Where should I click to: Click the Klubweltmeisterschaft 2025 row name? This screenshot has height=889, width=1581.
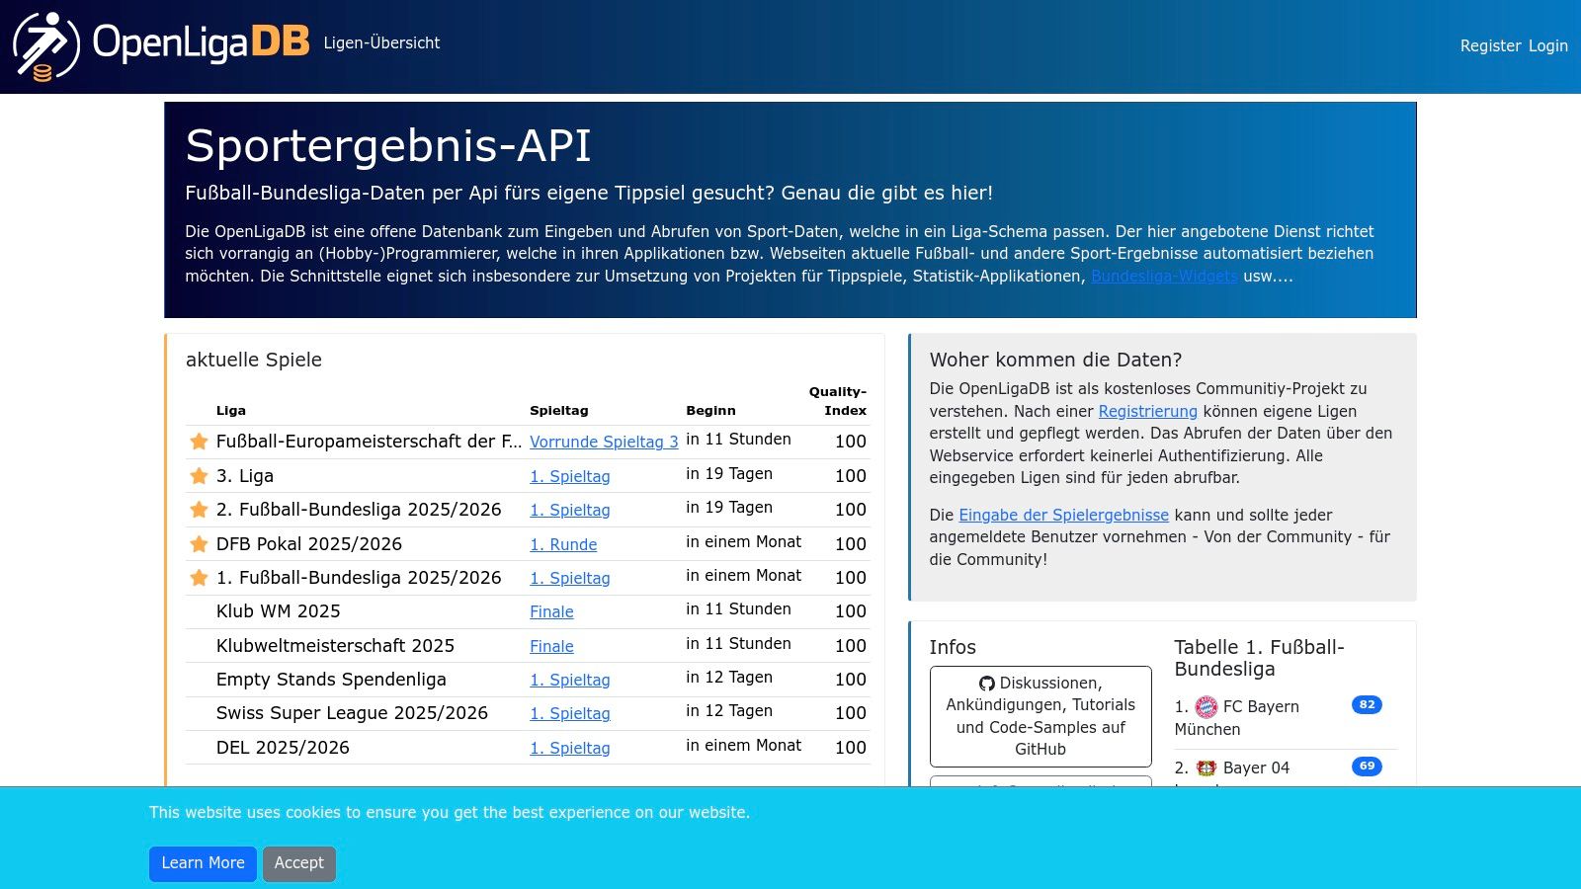[336, 646]
